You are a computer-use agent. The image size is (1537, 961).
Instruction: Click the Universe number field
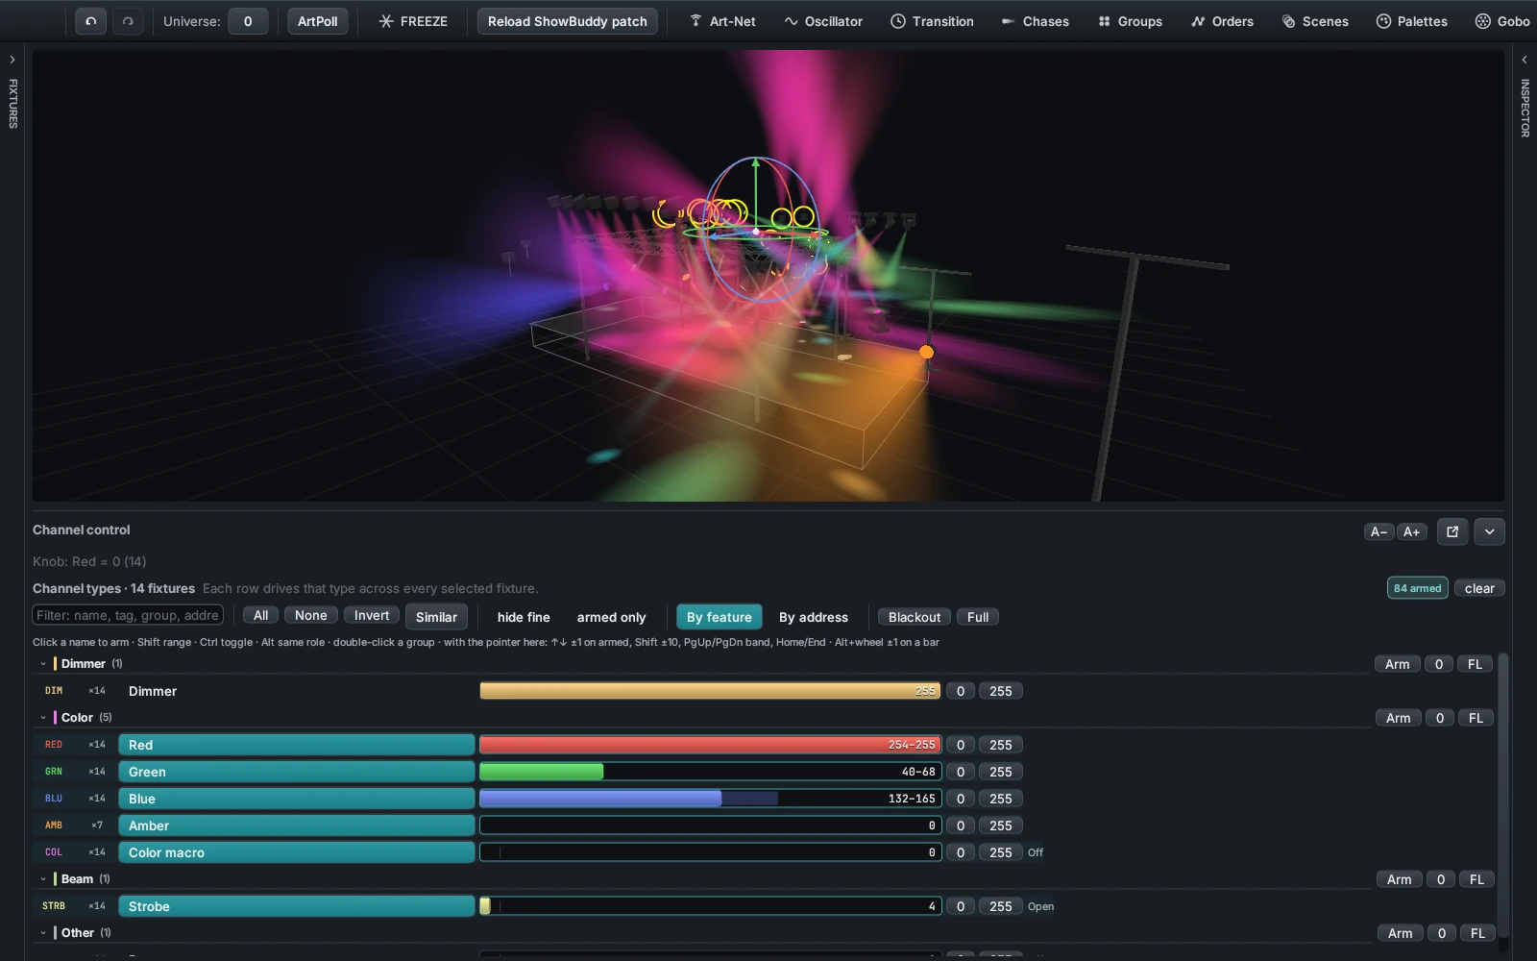click(248, 21)
